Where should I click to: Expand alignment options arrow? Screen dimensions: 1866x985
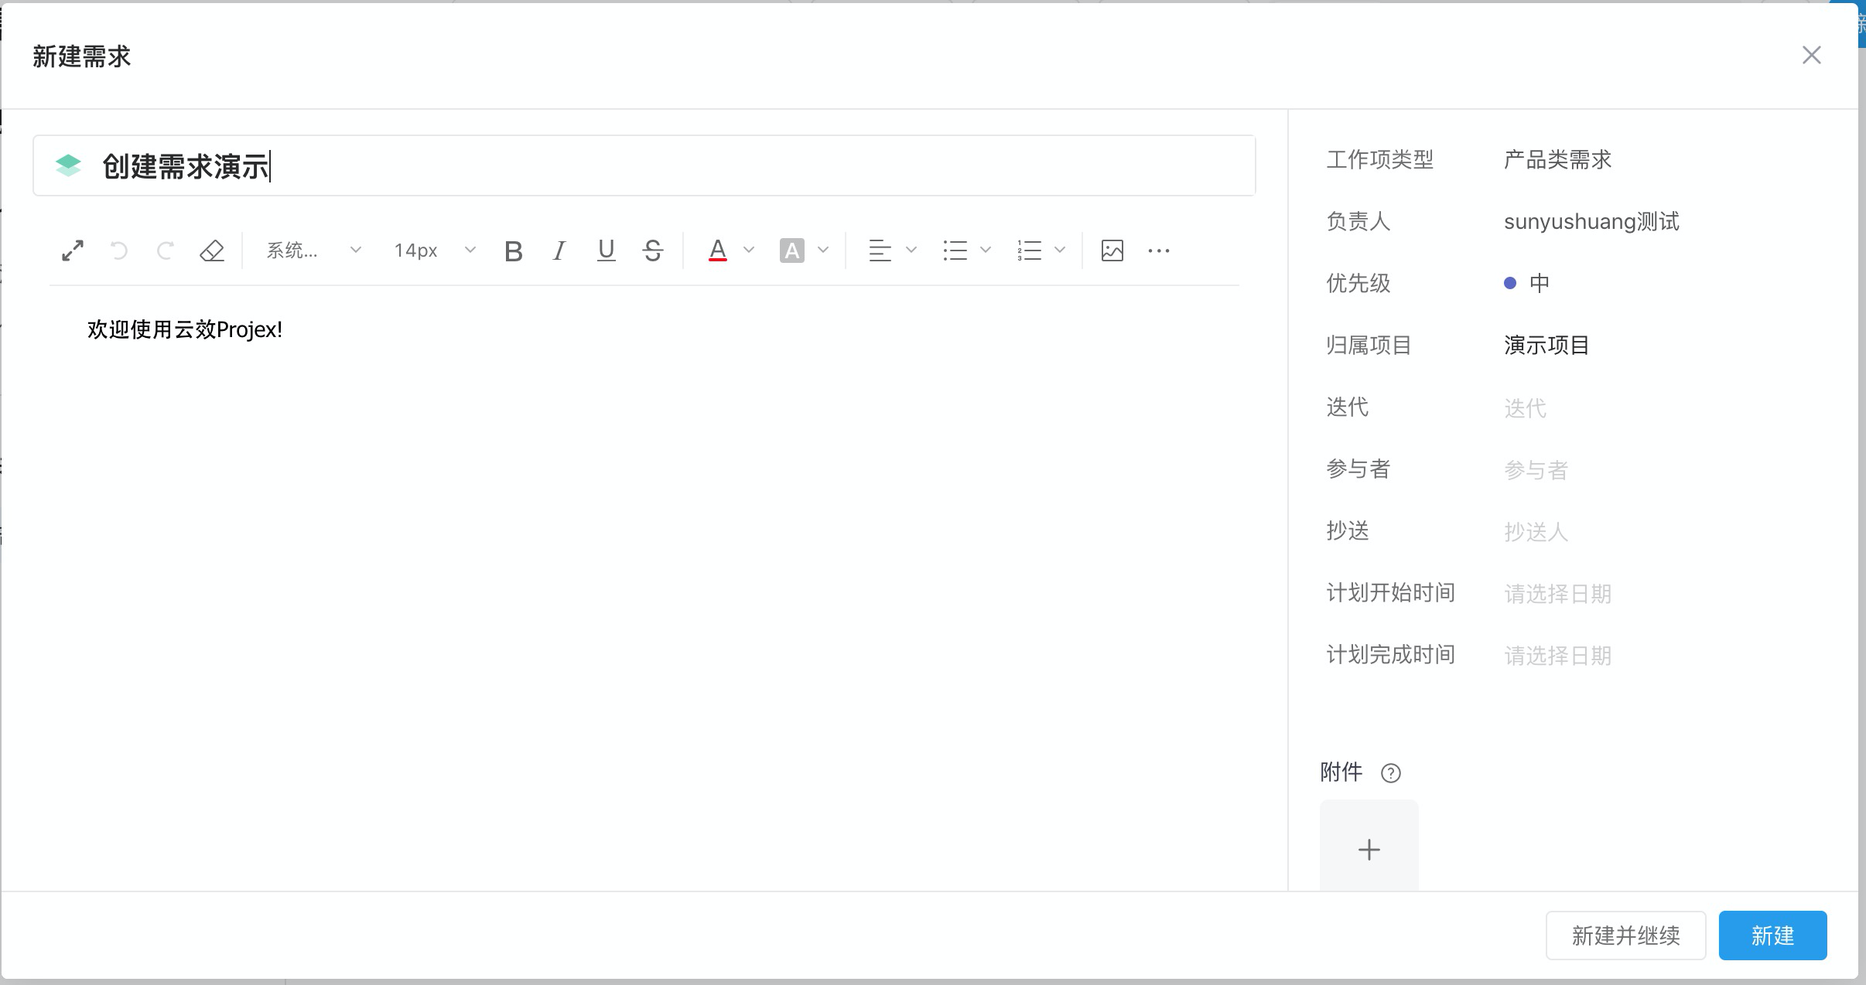point(911,250)
